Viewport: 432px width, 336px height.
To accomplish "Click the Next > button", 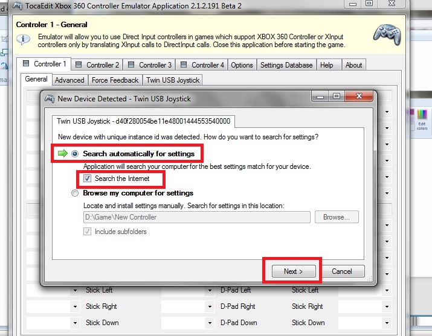I will tap(294, 271).
